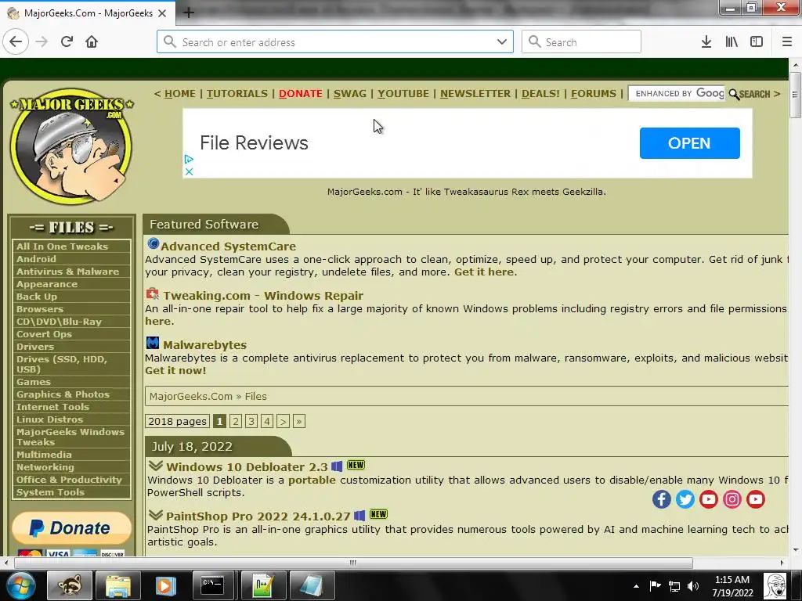Open the MajorGeeks Instagram icon
This screenshot has height=601, width=802.
732,498
